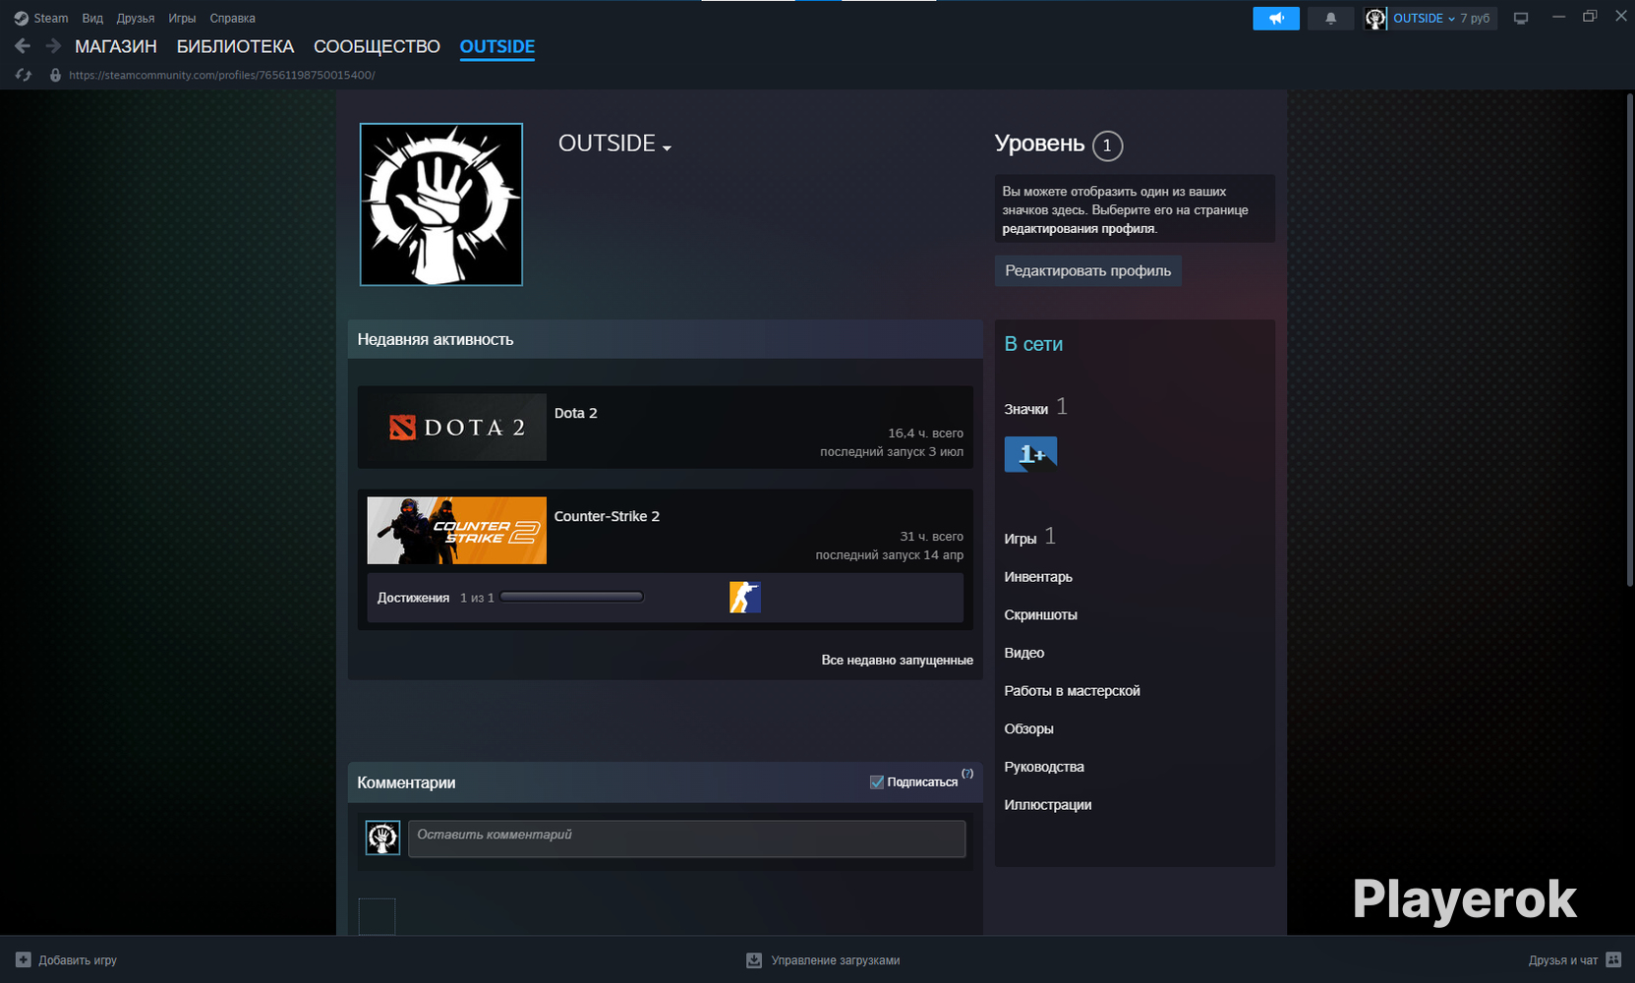Open notifications bell

pyautogui.click(x=1331, y=19)
